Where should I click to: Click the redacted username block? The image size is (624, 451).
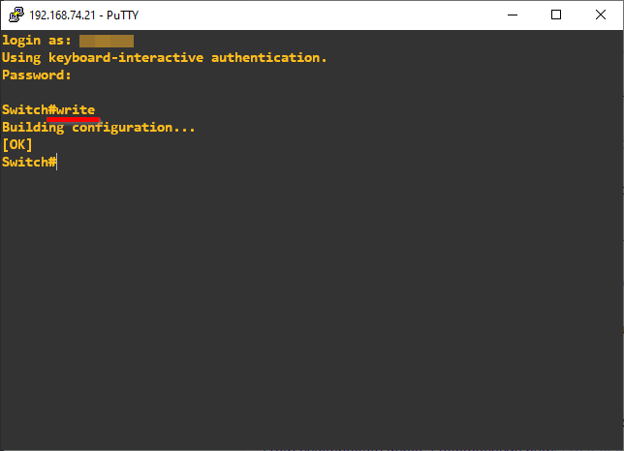point(106,41)
